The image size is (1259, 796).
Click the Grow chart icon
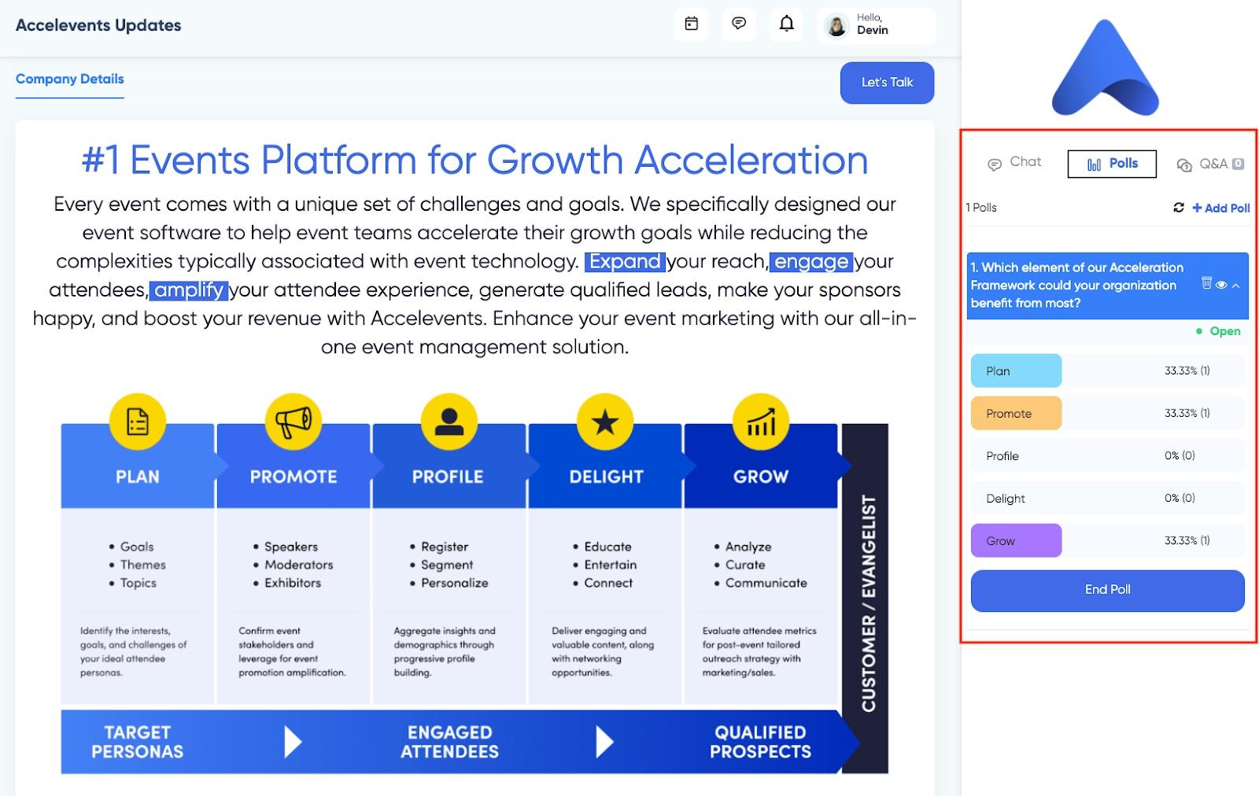pyautogui.click(x=760, y=422)
